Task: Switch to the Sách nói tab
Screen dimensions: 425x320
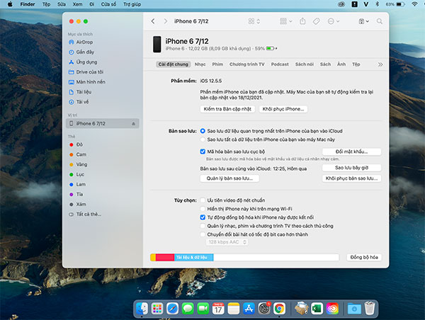Action: [305, 64]
